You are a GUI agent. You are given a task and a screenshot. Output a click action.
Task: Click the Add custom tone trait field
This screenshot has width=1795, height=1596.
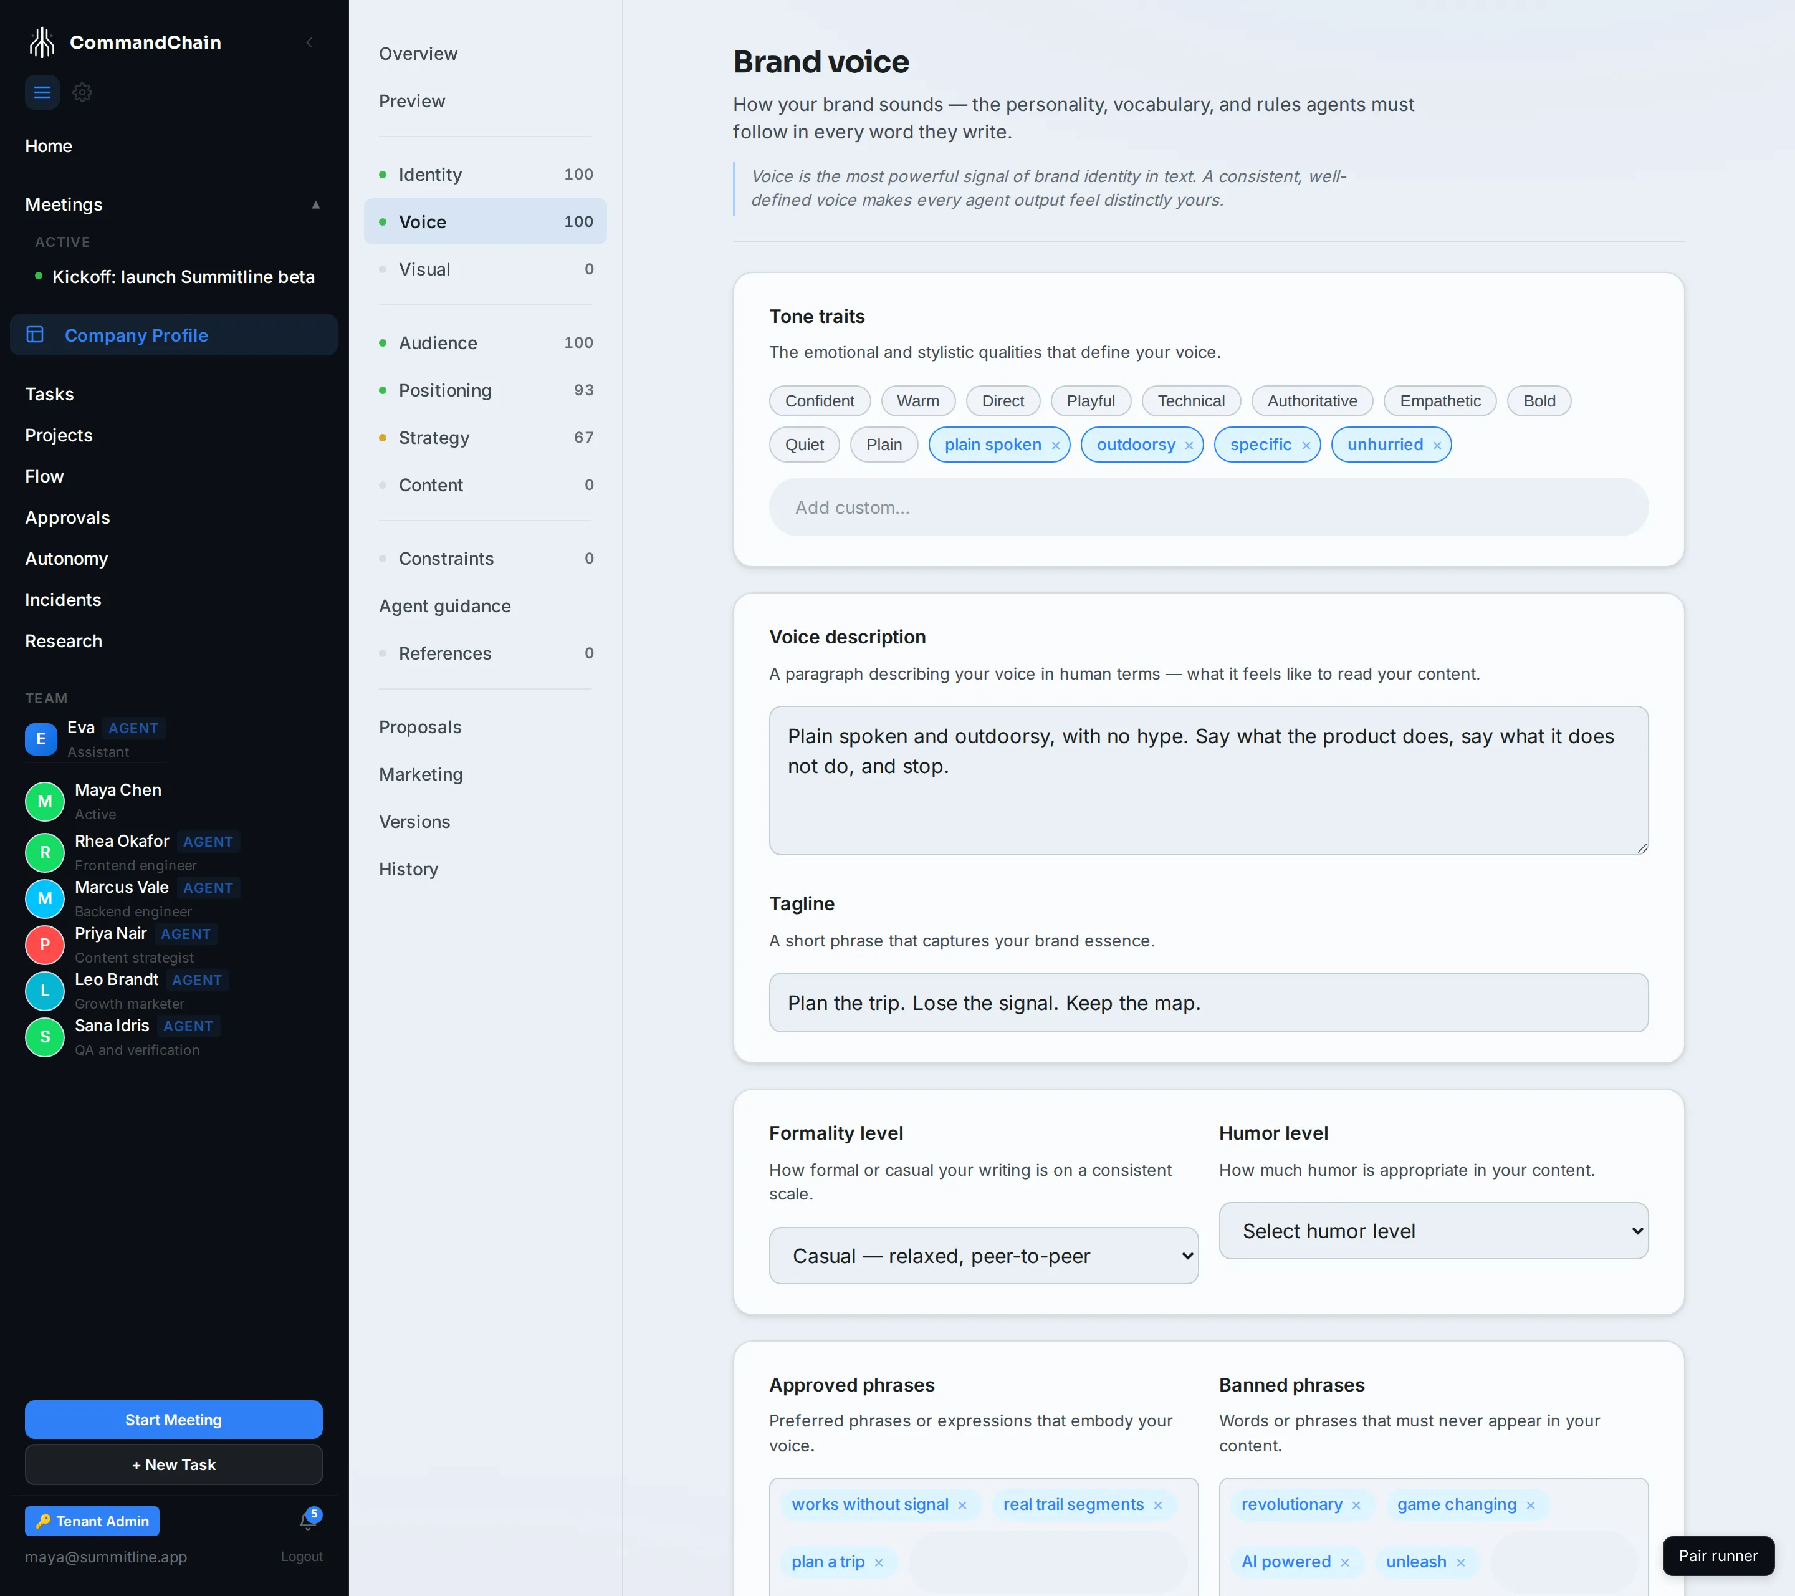[x=1209, y=507]
